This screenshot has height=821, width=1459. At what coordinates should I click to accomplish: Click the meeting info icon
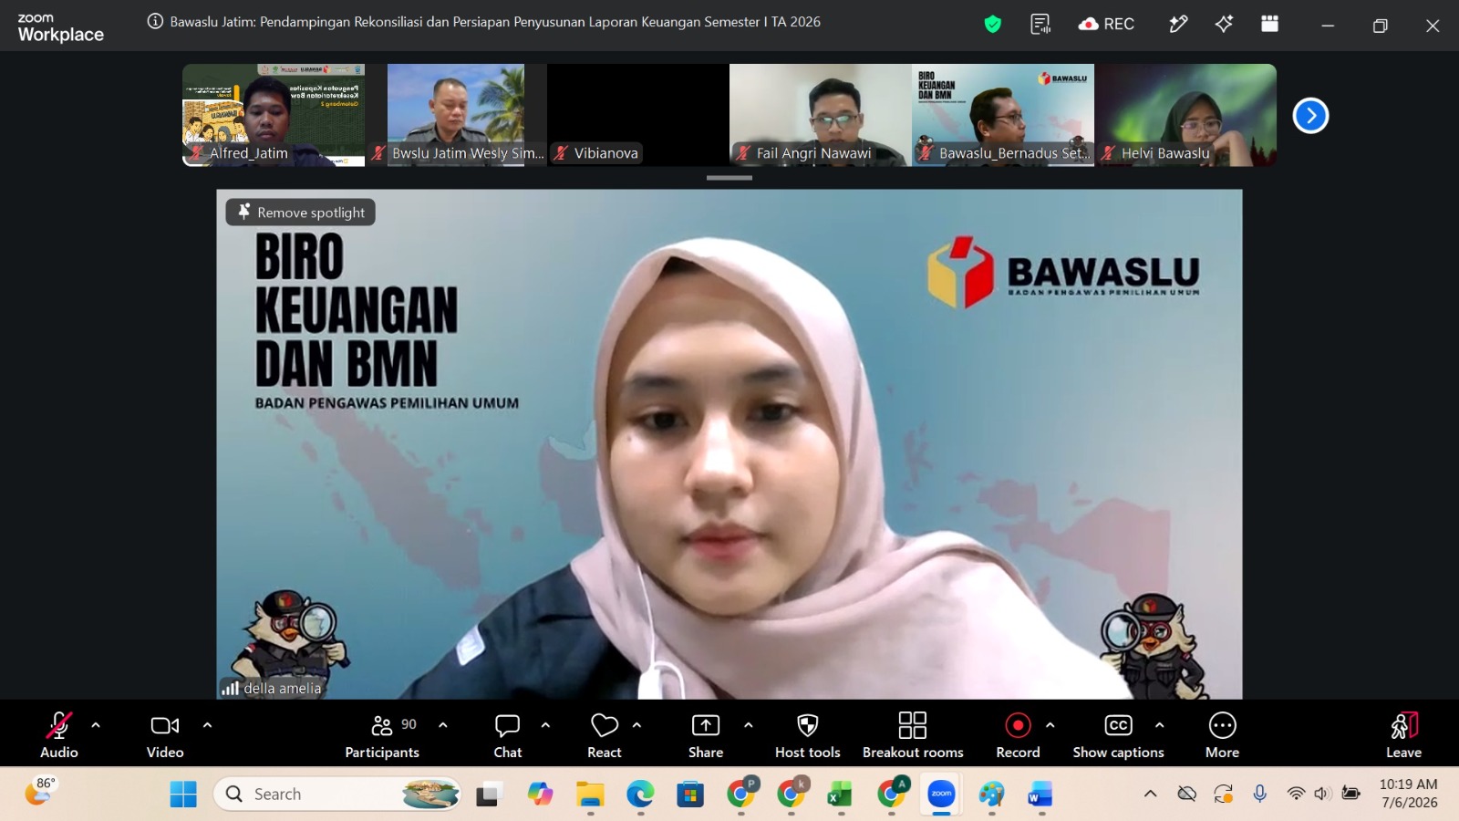pos(155,22)
